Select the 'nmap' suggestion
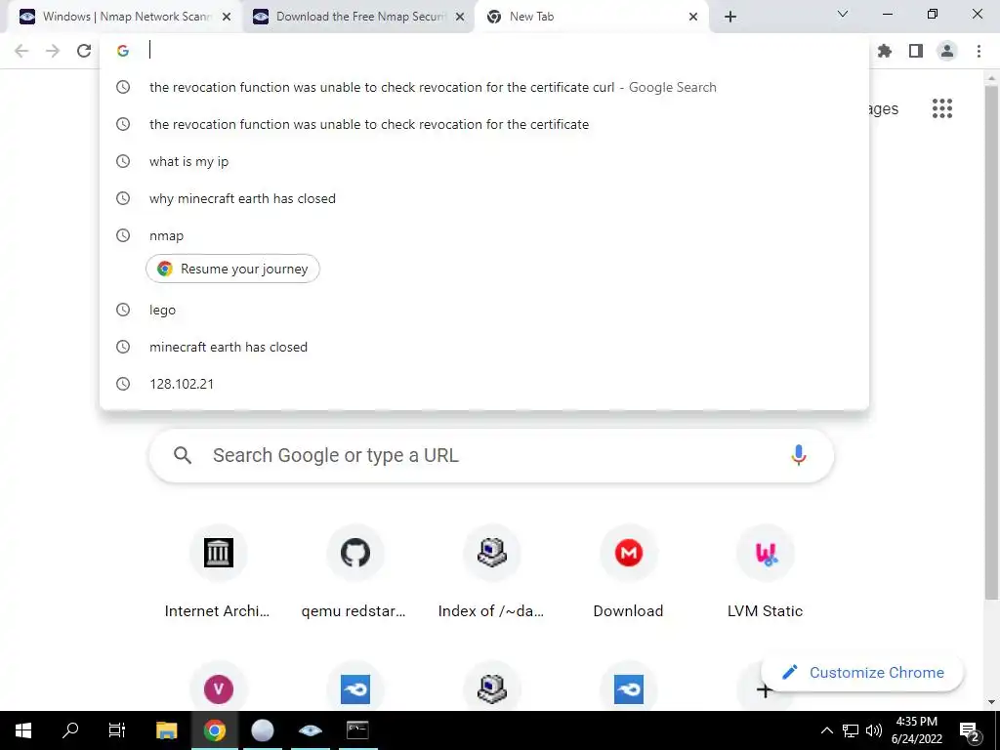The height and width of the screenshot is (750, 1000). 484,235
